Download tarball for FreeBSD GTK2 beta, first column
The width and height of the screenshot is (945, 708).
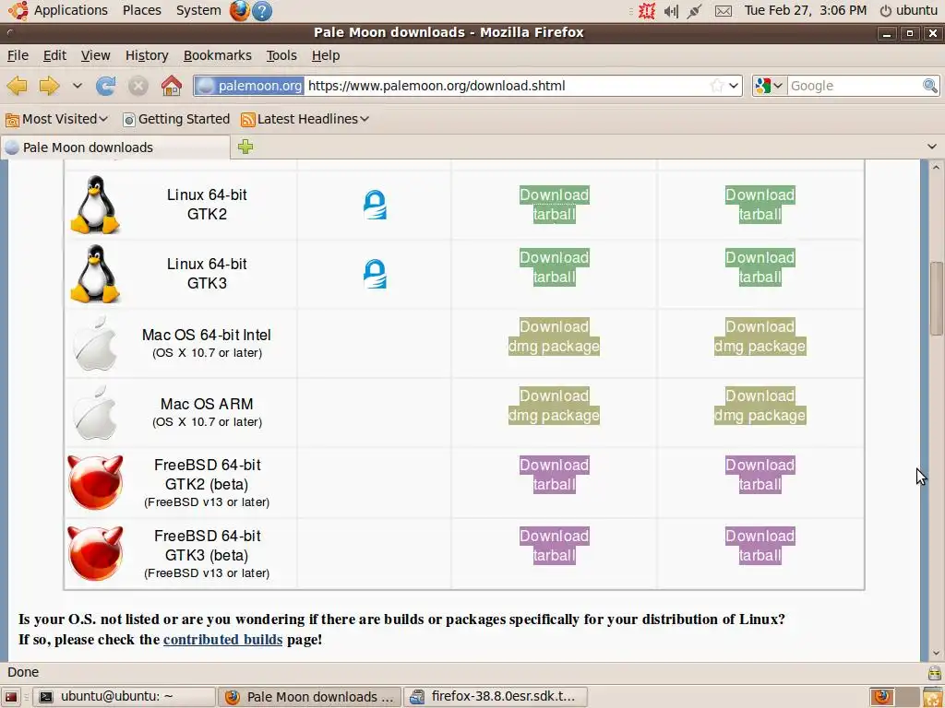click(554, 475)
